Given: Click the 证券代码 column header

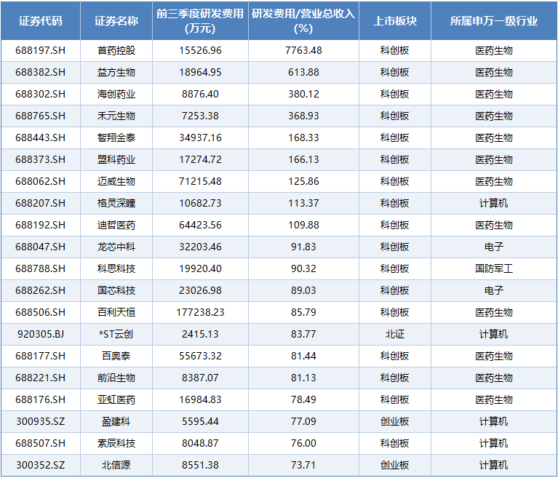Looking at the screenshot, I should [x=41, y=21].
